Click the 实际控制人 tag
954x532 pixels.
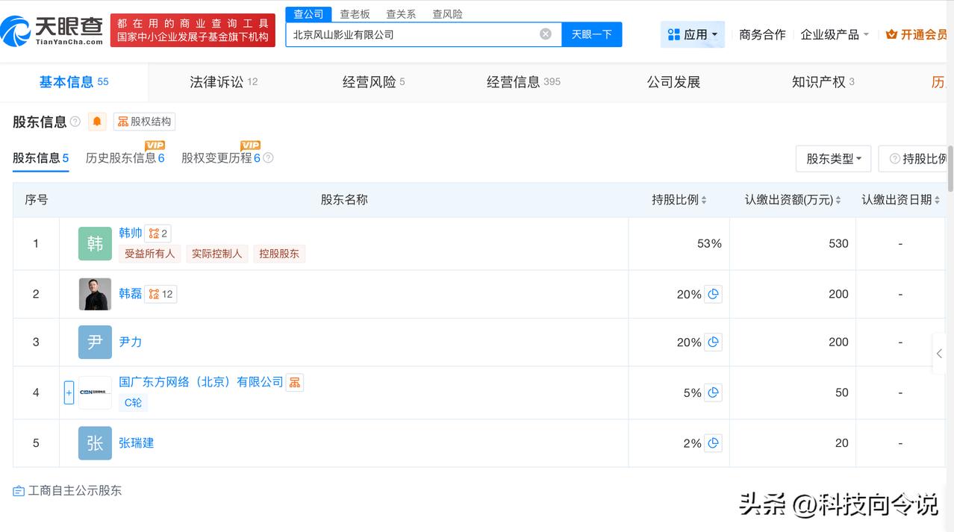point(217,254)
